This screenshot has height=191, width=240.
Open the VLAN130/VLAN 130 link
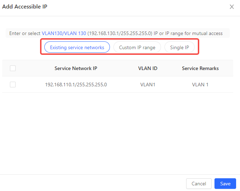[64, 33]
